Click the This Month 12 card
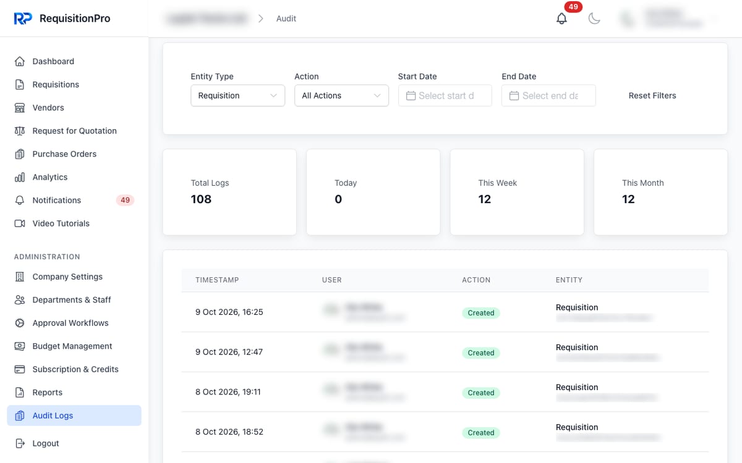 coord(661,192)
